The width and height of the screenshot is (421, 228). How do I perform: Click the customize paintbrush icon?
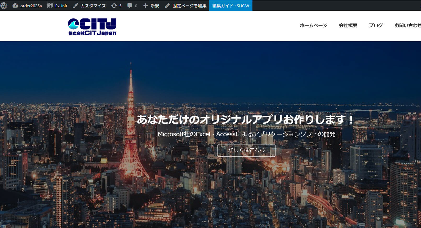pyautogui.click(x=75, y=5)
